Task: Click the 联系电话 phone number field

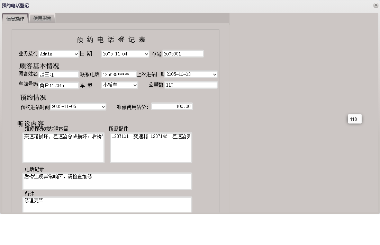Action: [118, 74]
